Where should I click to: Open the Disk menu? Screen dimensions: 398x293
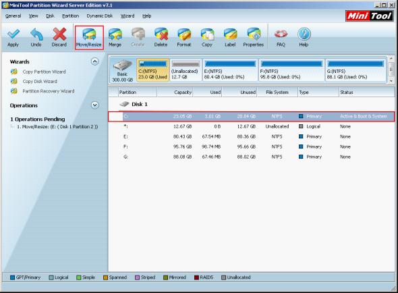click(50, 16)
